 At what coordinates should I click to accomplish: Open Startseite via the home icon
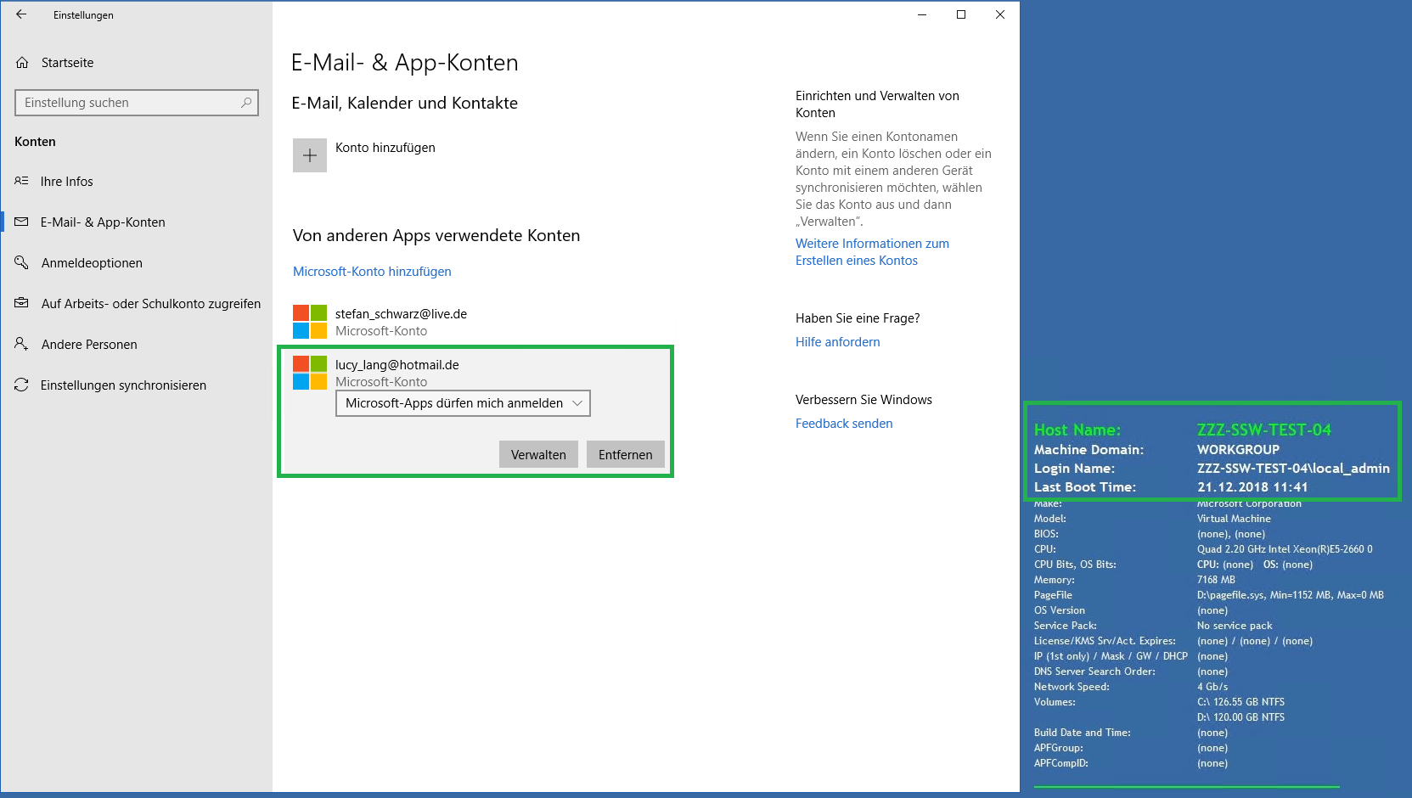pos(22,63)
